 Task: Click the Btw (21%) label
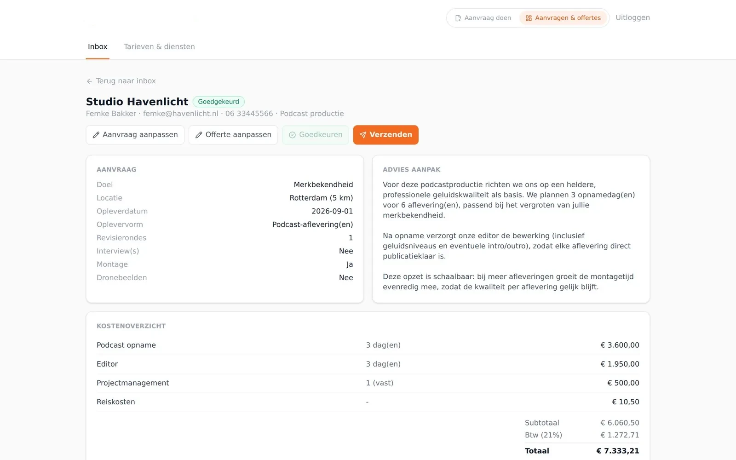pyautogui.click(x=543, y=435)
